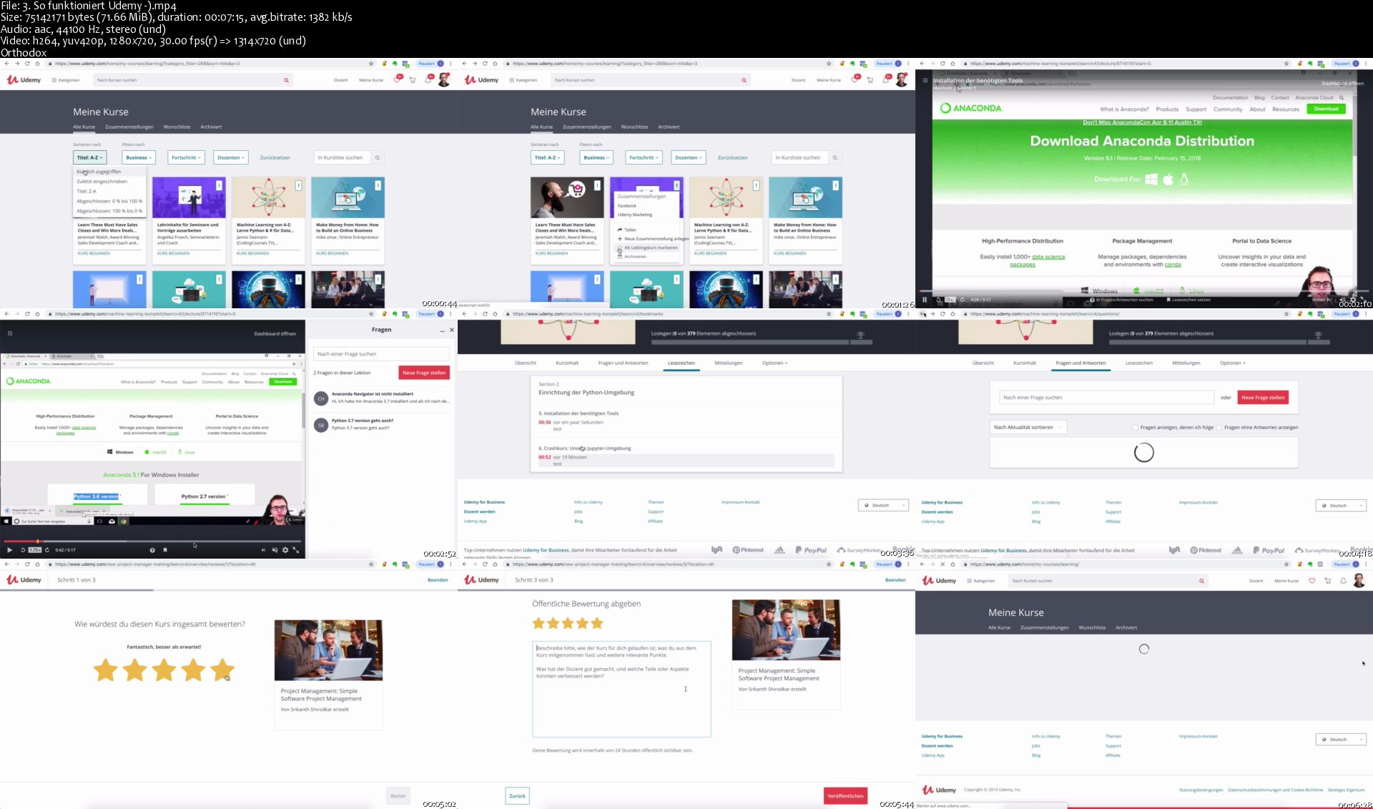1373x809 pixels.
Task: Open the course content list icon above the Anaconda video
Action: [10, 333]
